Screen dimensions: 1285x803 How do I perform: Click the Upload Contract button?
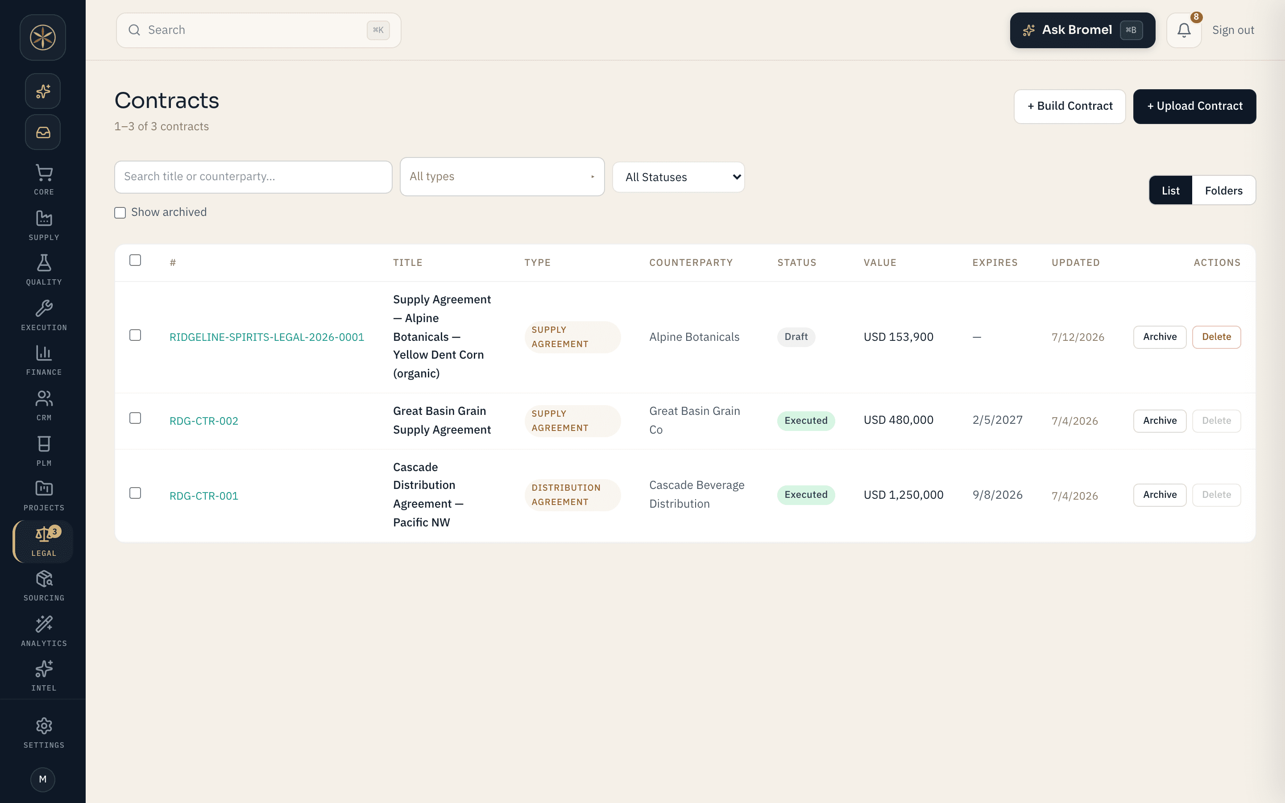tap(1194, 106)
